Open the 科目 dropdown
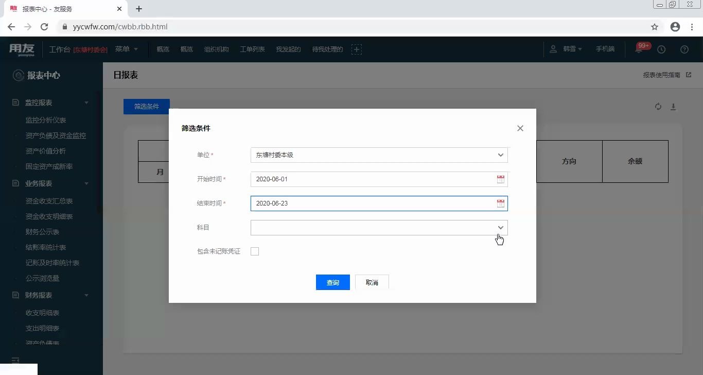The image size is (703, 375). click(379, 228)
